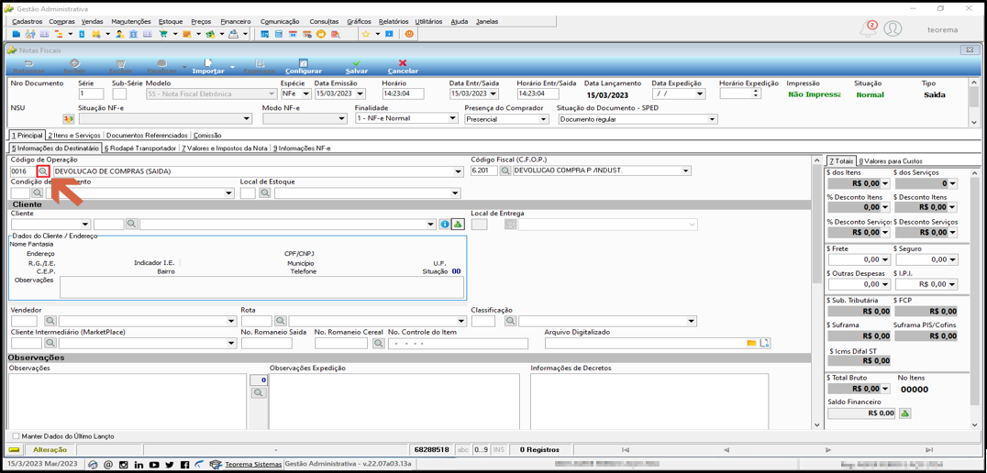
Task: Open the notifications bell with badge 2
Action: point(870,29)
